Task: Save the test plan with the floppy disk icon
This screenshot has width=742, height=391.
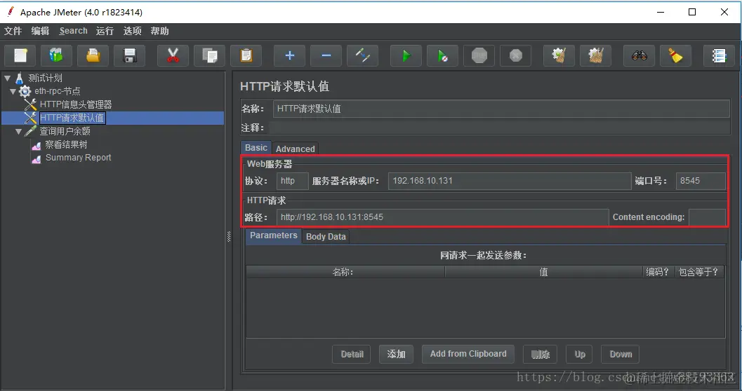Action: coord(129,56)
